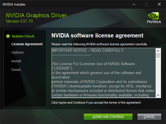Minimize the NVIDIA Installer window
The height and width of the screenshot is (124, 166).
134,4
